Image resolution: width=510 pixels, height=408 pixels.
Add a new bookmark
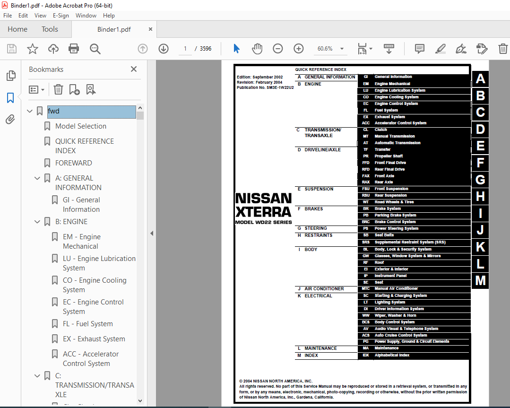click(x=75, y=89)
